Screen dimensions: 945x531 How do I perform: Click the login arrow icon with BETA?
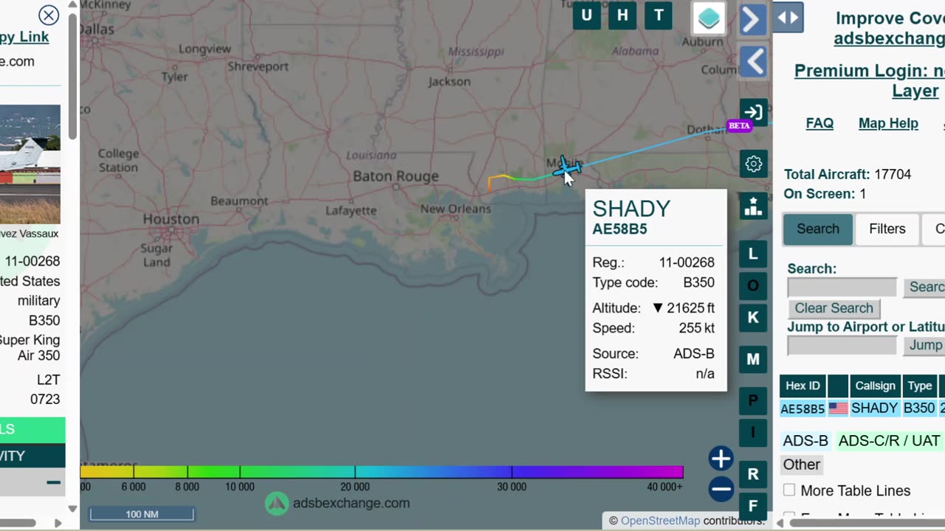(753, 114)
